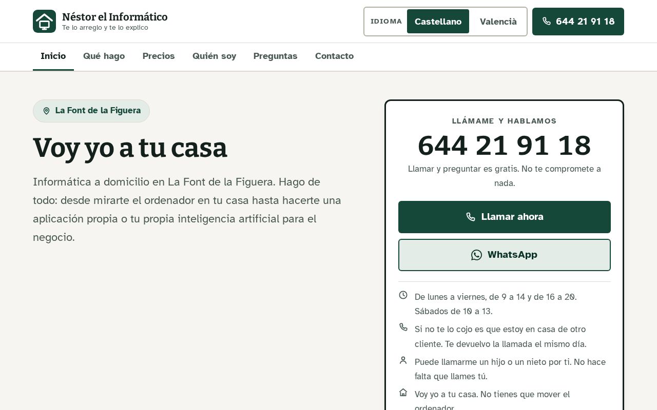This screenshot has width=657, height=410.
Task: Click the phone icon beside callback note
Action: (403, 327)
